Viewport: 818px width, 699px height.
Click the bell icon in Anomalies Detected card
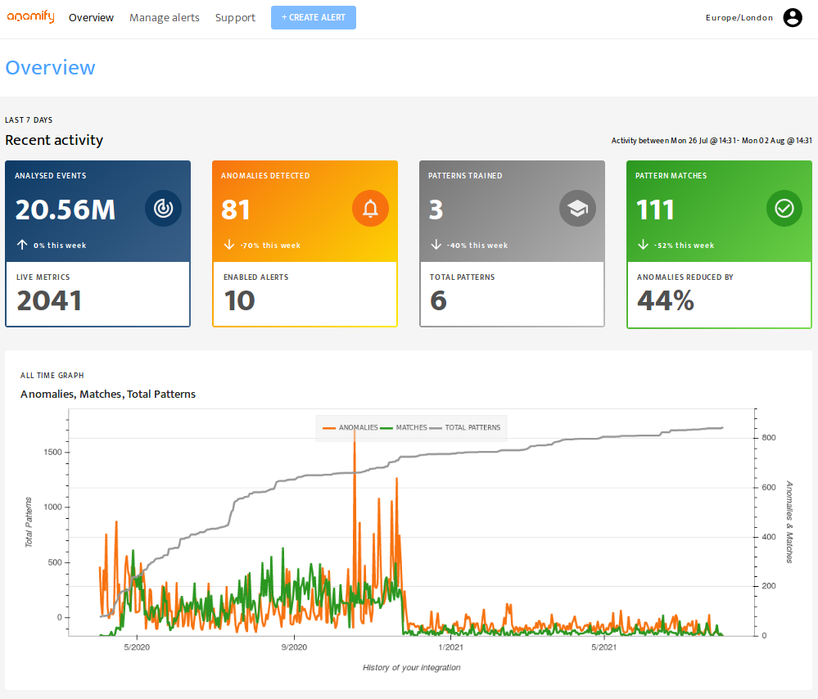pos(370,208)
